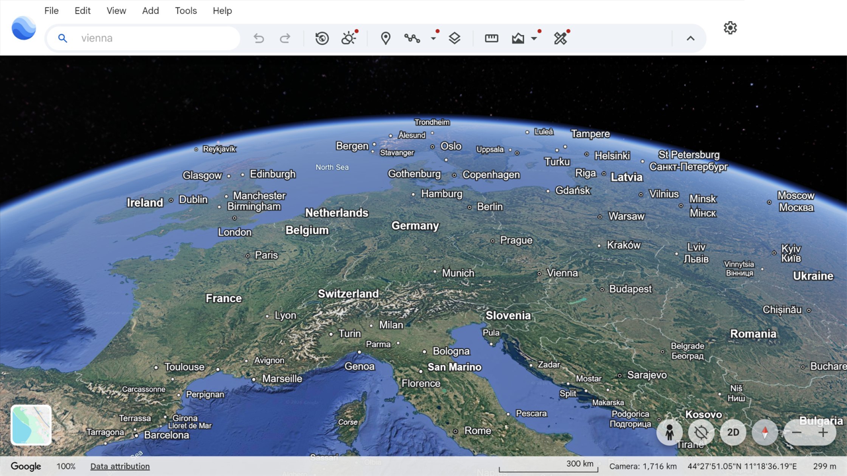Open the Tools menu
This screenshot has width=847, height=476.
click(186, 11)
